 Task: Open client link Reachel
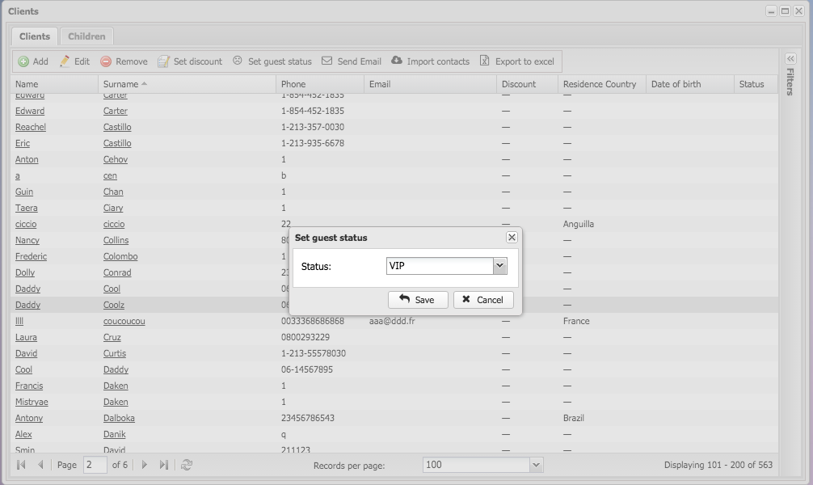tap(31, 127)
